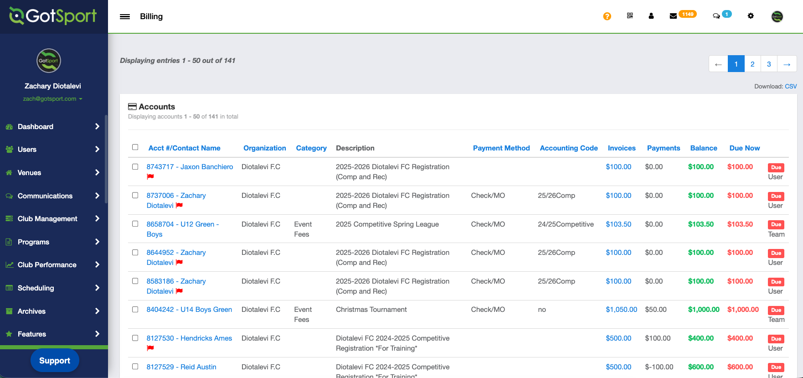
Task: Click the Support button
Action: [x=55, y=361]
